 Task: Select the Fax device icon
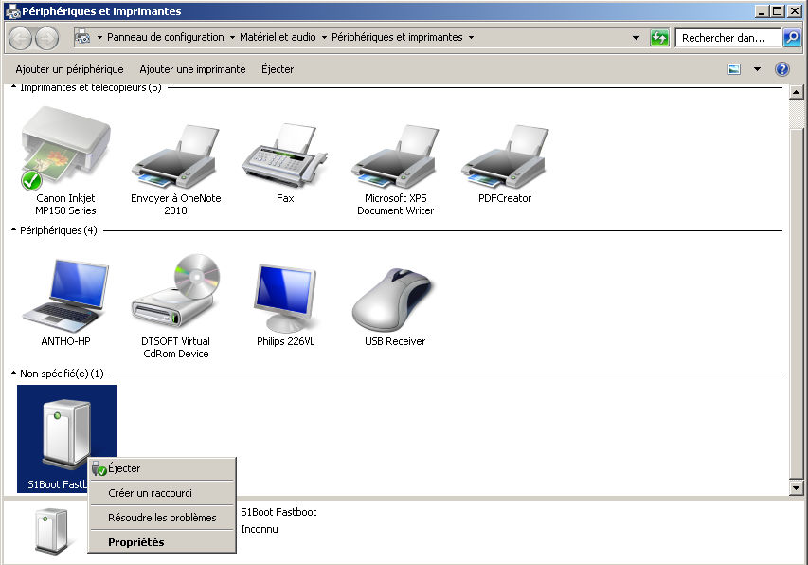(285, 155)
